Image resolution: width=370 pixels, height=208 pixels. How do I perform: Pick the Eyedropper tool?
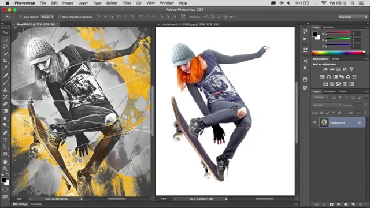(x=5, y=68)
